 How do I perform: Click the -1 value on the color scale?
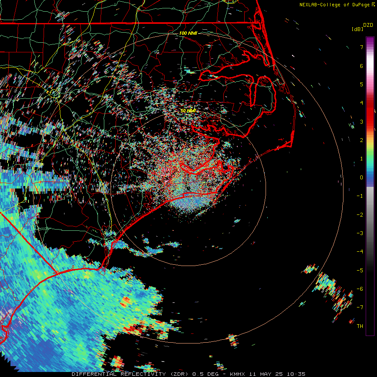(360, 196)
